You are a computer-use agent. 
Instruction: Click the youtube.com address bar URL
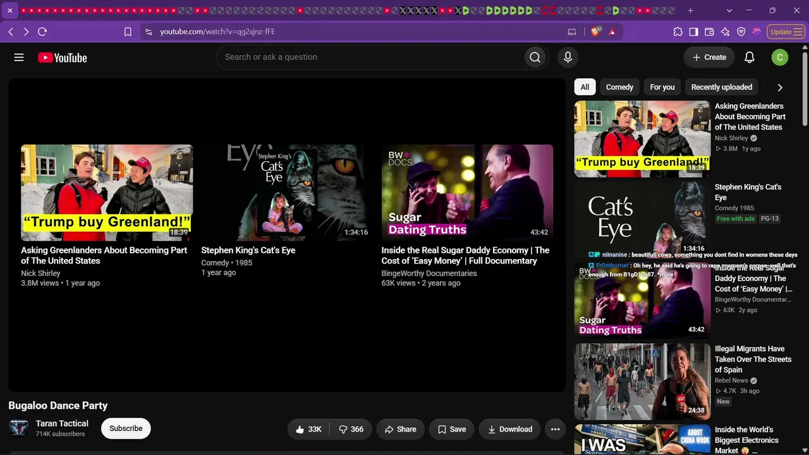[x=217, y=32]
